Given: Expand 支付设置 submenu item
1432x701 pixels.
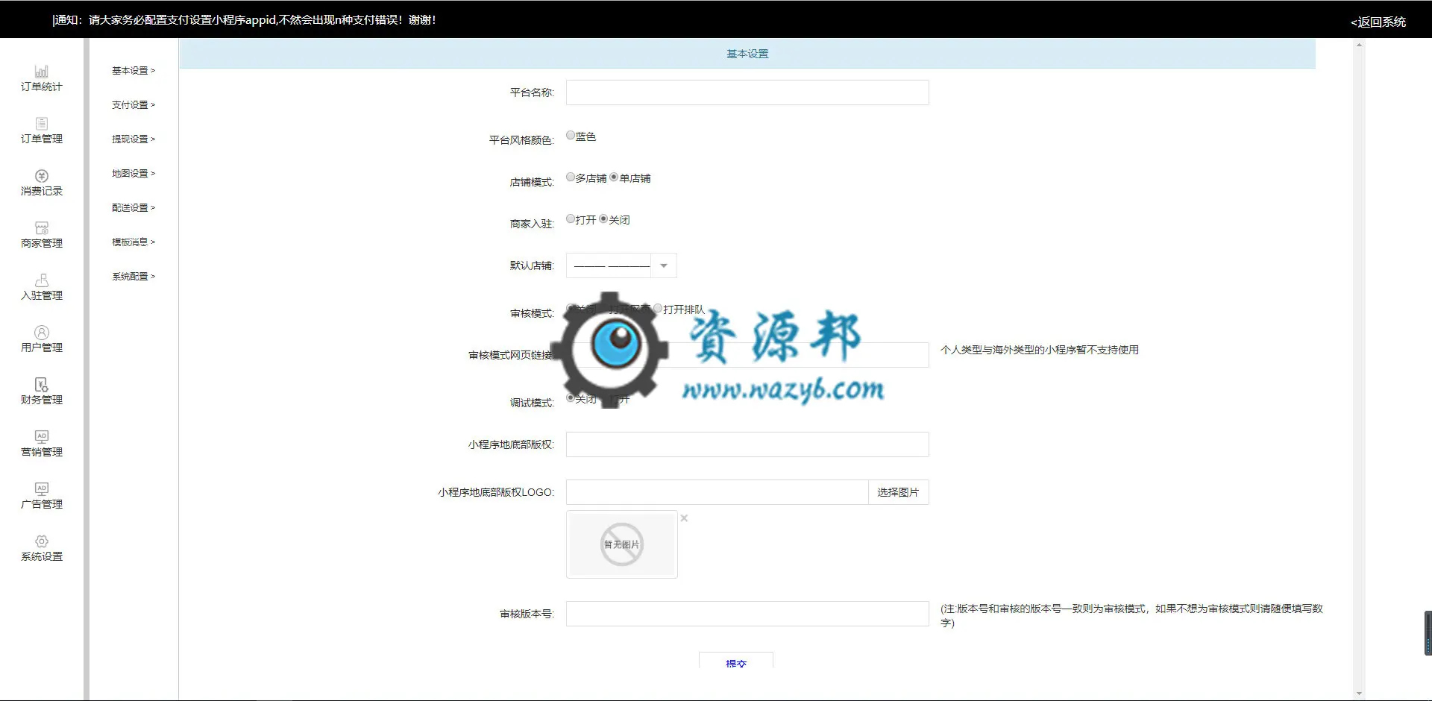Looking at the screenshot, I should tap(134, 105).
